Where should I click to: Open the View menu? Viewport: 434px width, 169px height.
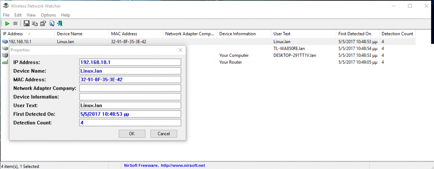tap(31, 15)
